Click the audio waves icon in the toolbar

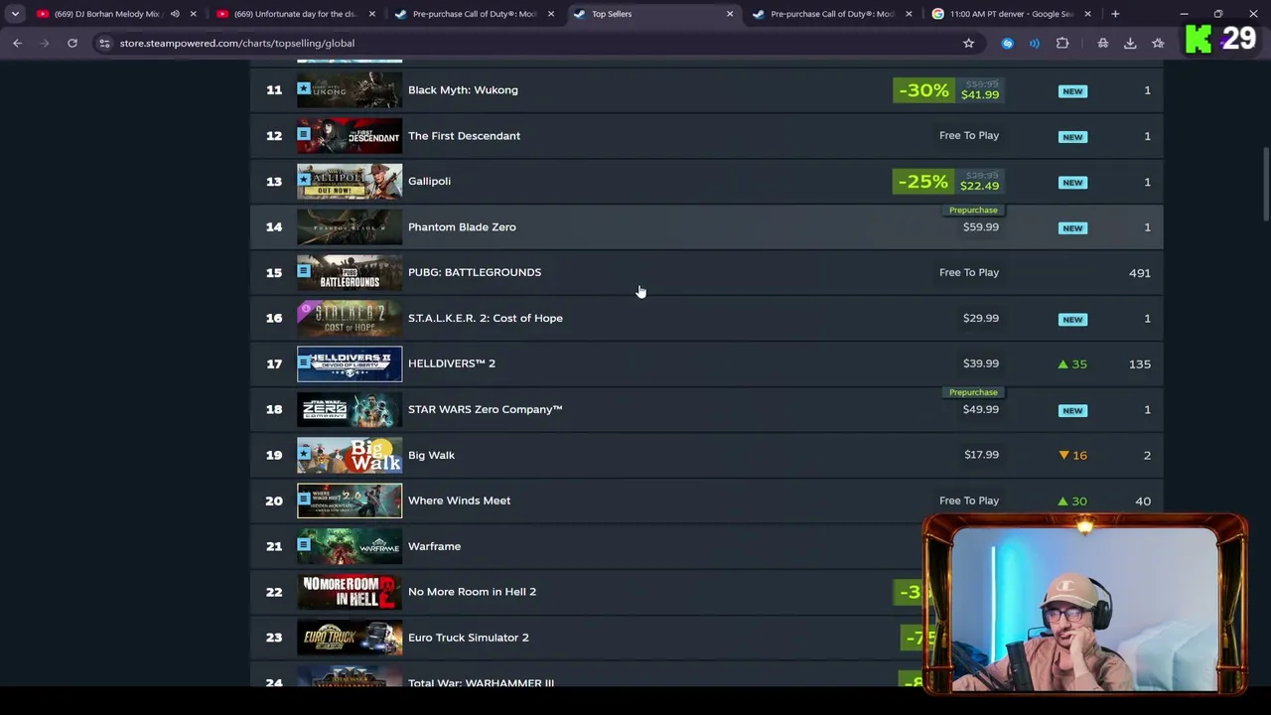(1034, 43)
